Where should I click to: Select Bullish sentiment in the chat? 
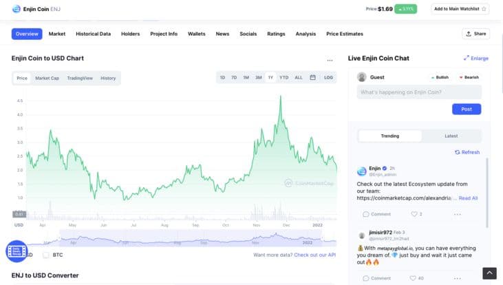[x=439, y=77]
